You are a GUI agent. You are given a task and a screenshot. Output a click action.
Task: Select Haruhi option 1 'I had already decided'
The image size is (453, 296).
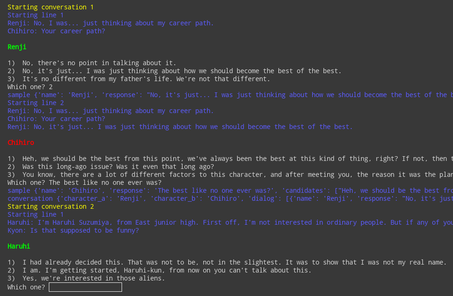point(227,263)
